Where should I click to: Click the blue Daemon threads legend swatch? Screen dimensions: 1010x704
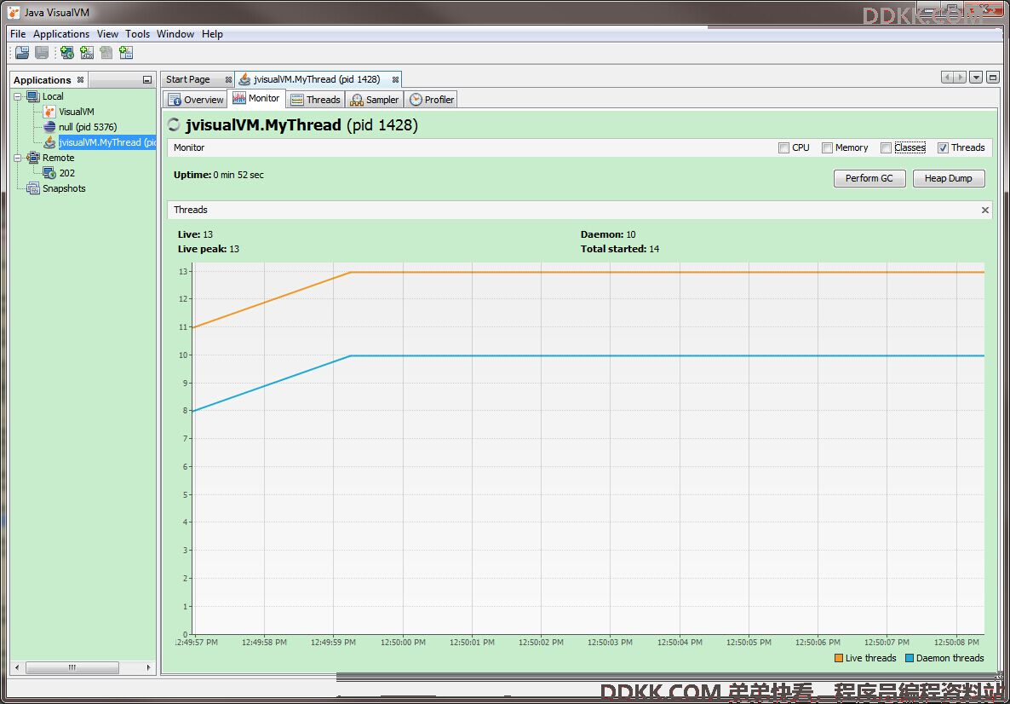910,658
